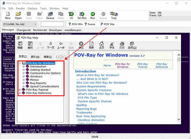Open Help Options toolbar menu
191x139 pixels.
[132, 45]
